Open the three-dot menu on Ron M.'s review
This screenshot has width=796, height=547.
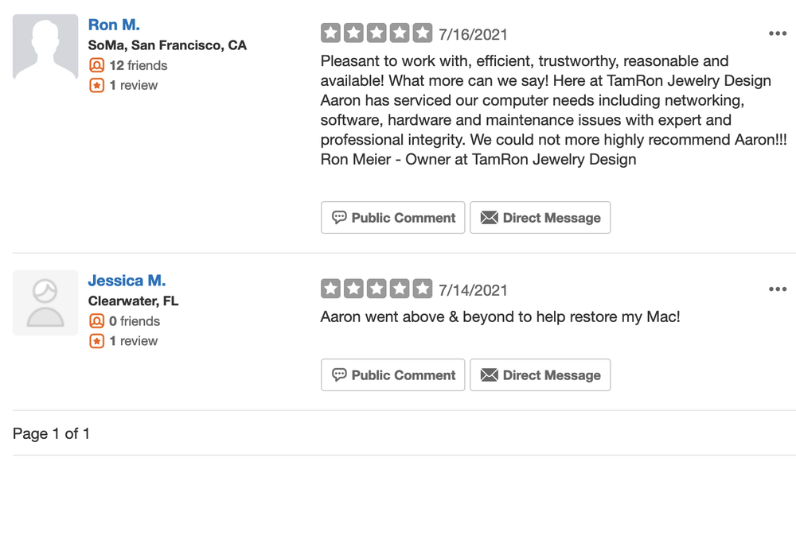pyautogui.click(x=778, y=33)
